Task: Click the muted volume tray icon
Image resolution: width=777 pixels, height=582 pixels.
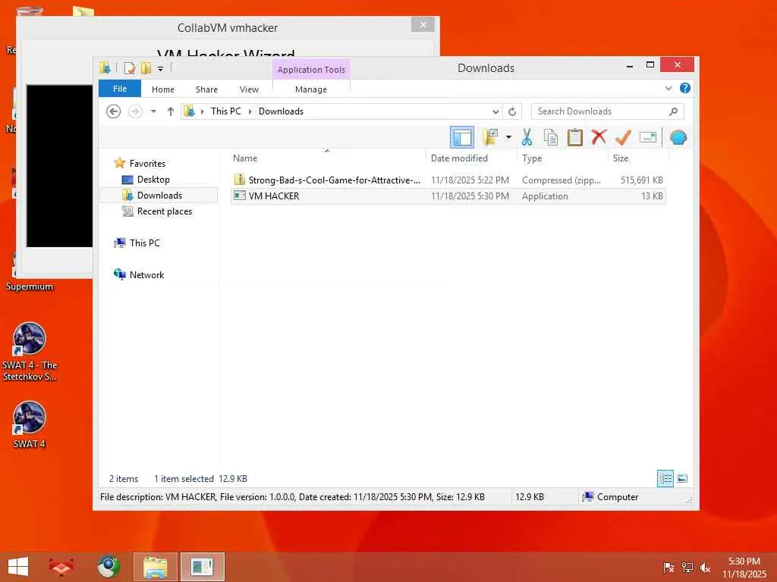Action: tap(705, 567)
